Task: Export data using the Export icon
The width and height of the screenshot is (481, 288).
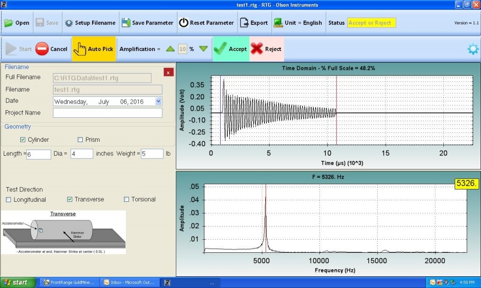Action: pyautogui.click(x=244, y=23)
